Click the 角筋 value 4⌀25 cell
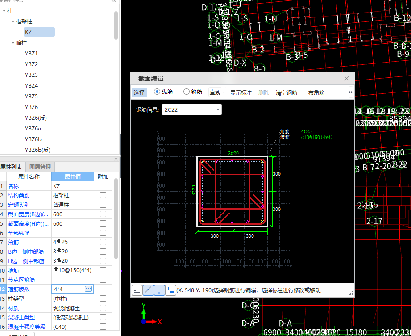 coord(73,242)
